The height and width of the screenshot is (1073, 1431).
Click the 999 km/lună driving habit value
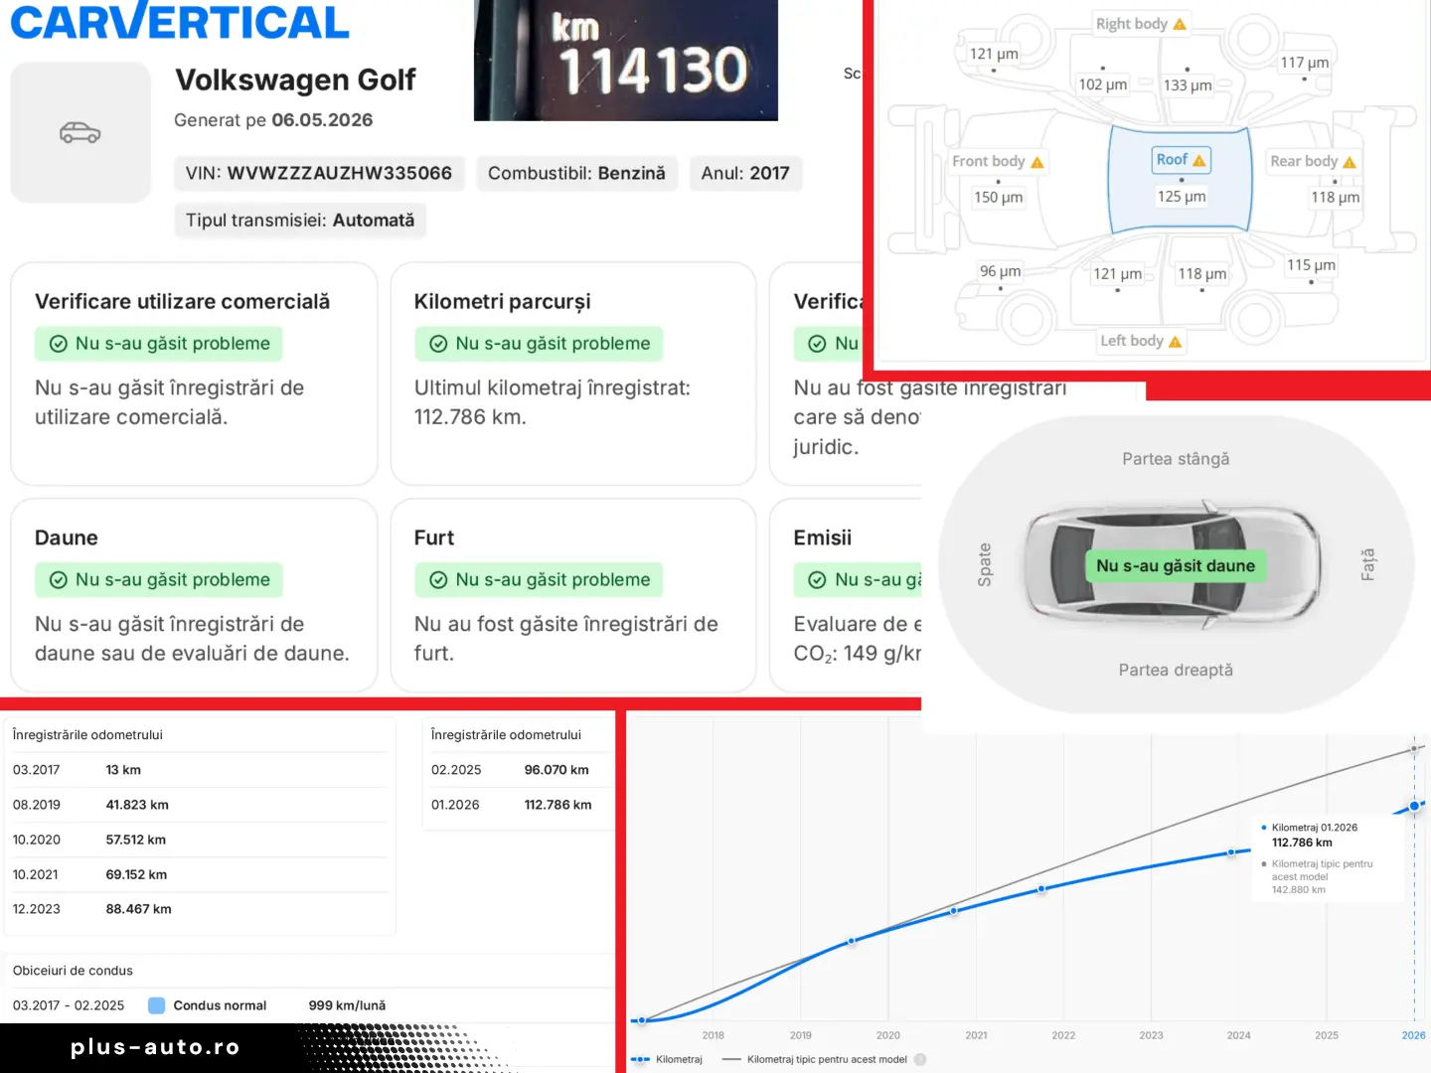[x=347, y=1005]
